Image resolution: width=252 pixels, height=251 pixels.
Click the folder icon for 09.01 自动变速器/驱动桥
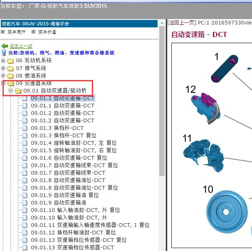(18, 91)
